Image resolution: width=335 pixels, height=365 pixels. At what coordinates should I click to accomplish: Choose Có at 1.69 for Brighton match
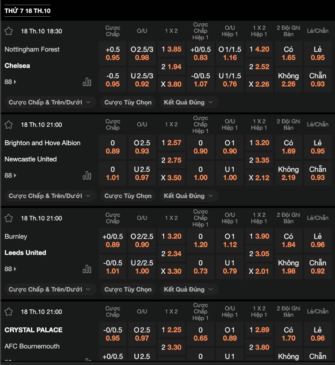289,147
